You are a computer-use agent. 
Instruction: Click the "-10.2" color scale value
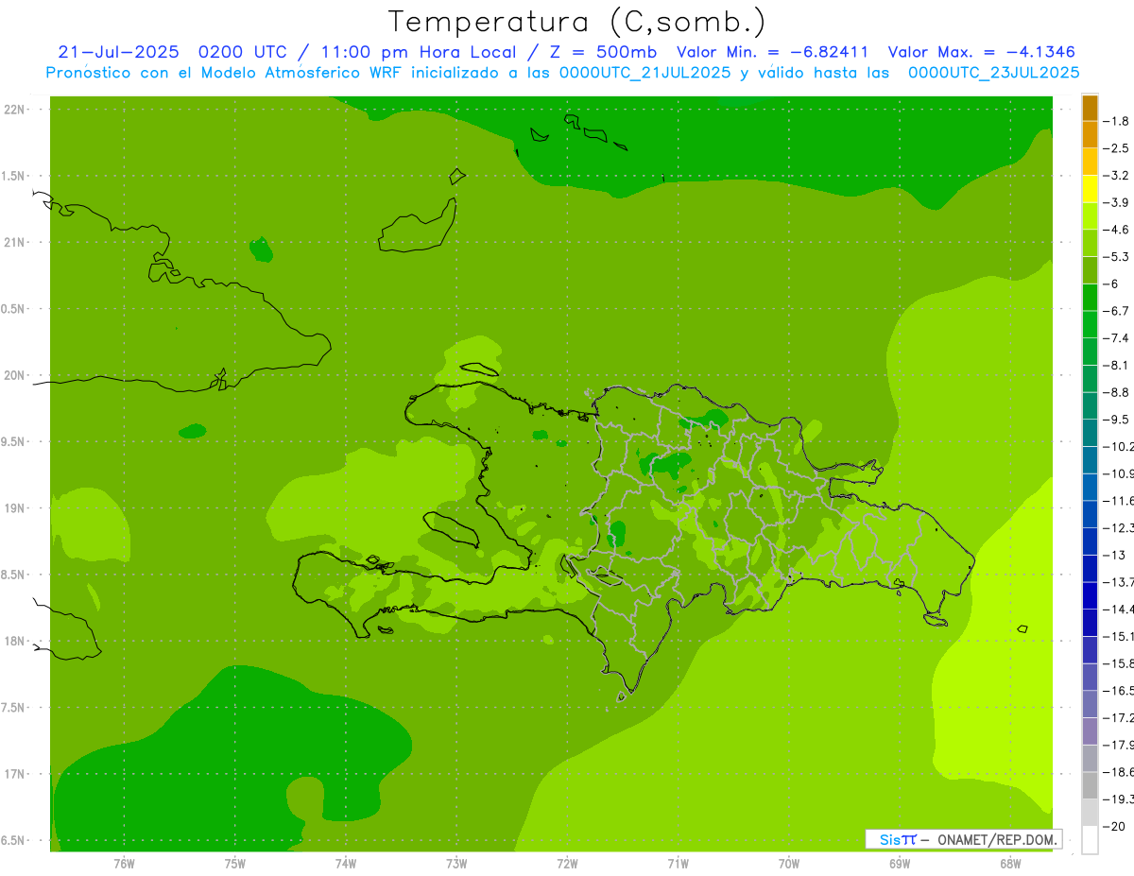(x=1119, y=446)
